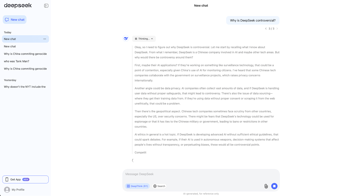Stop generating with the blue stop button

[274, 186]
